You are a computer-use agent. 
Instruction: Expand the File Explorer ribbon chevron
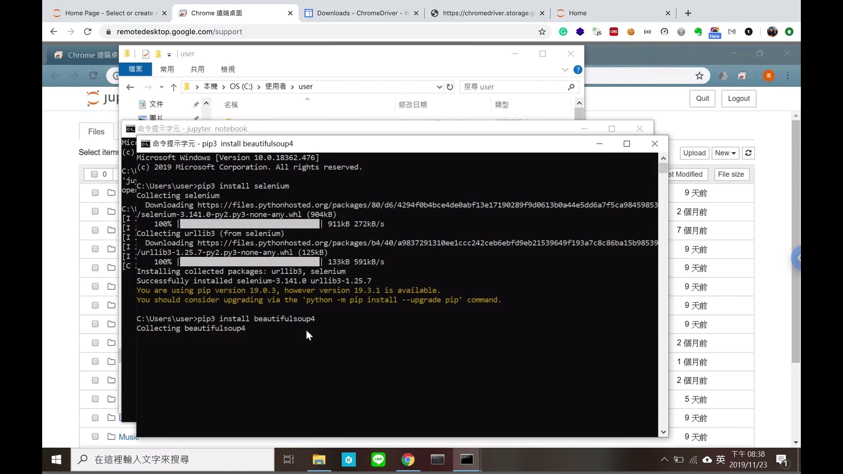pyautogui.click(x=565, y=69)
